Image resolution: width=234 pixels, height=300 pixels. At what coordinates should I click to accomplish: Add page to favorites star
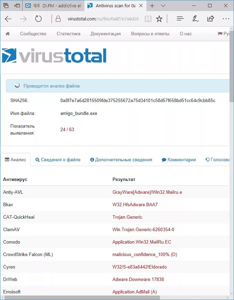tap(159, 19)
